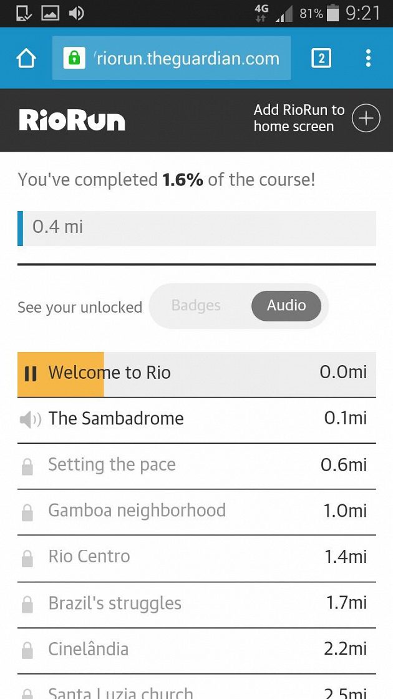Screen dimensions: 393x699
Task: Tap Add RioRun to home screen text
Action: tap(299, 118)
